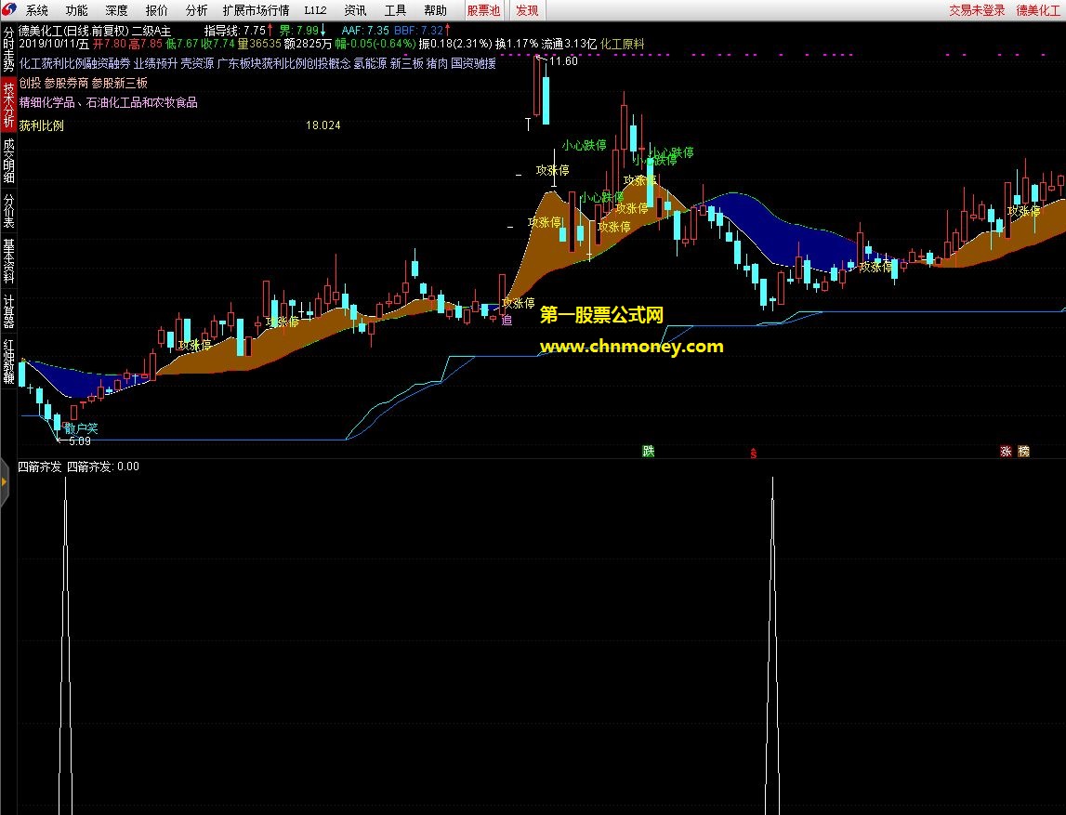
Task: Click the turnover amount 额2825万
Action: (x=308, y=45)
